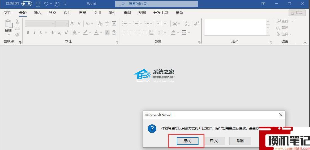Click the Increase Indent icon
The image size is (310, 150).
tap(166, 24)
